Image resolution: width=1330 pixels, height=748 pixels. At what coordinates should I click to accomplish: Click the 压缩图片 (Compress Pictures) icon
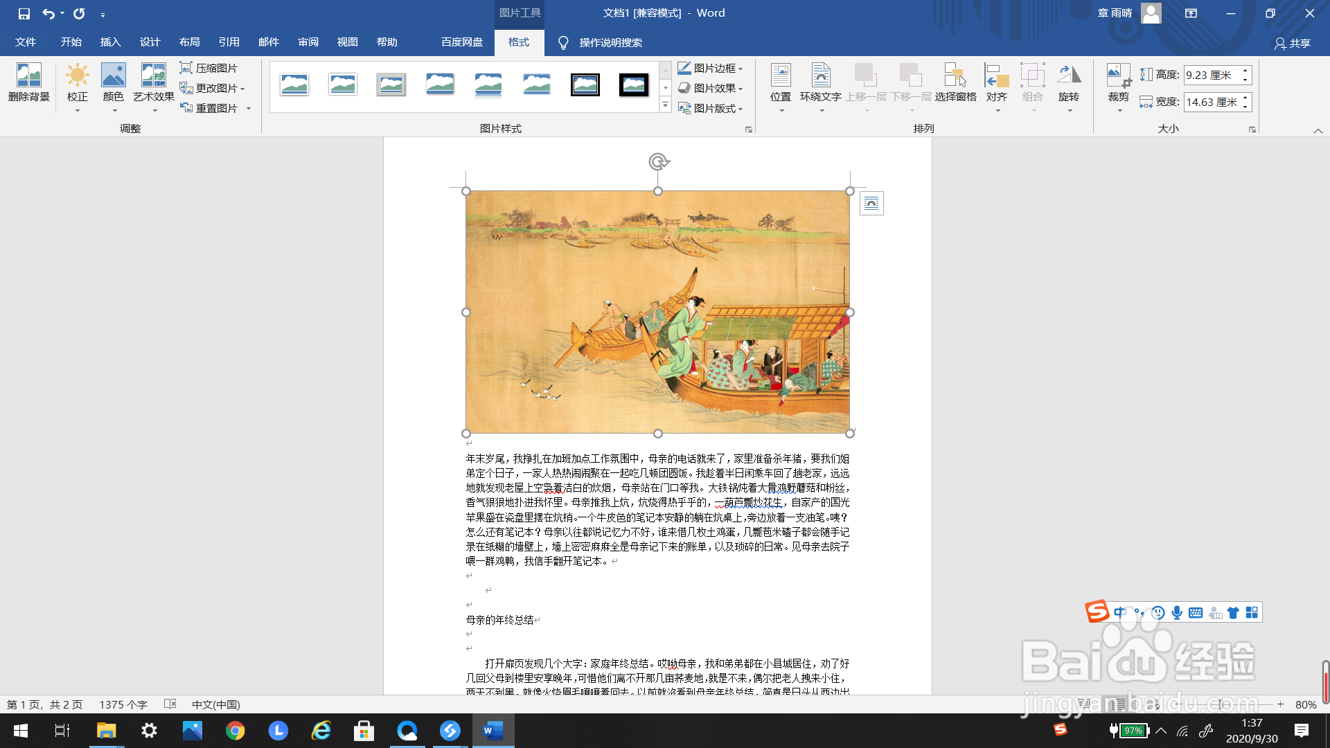click(210, 68)
